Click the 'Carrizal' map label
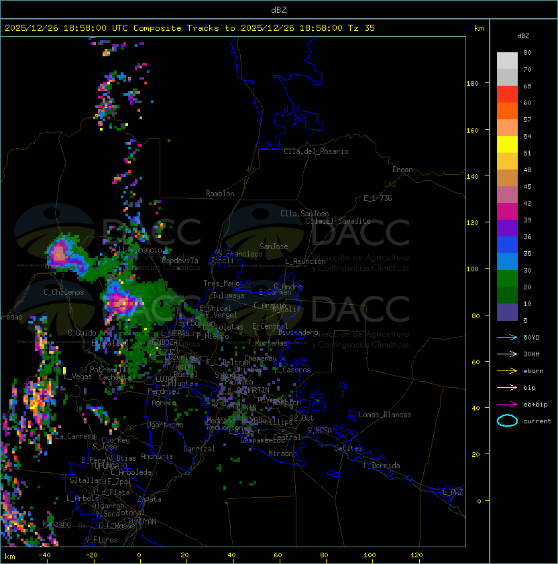The image size is (558, 564). (199, 449)
